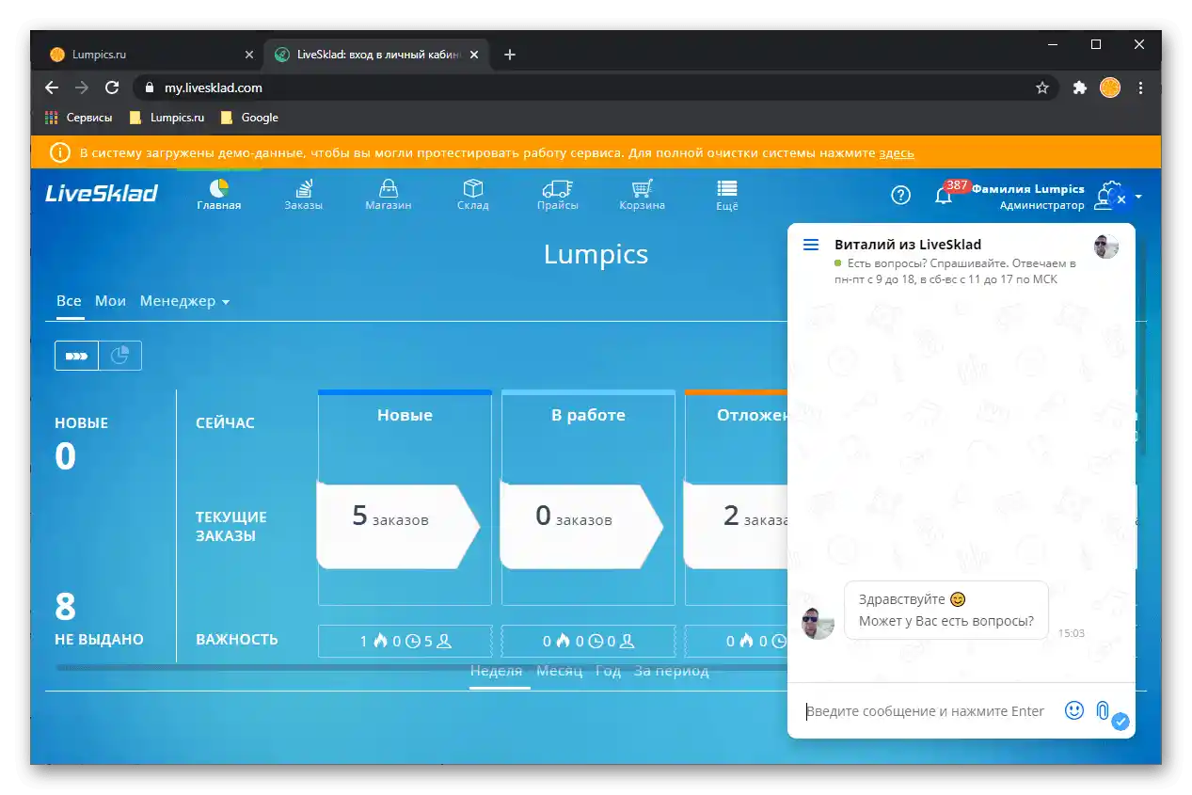
Task: Open notifications via the bell icon
Action: [944, 195]
